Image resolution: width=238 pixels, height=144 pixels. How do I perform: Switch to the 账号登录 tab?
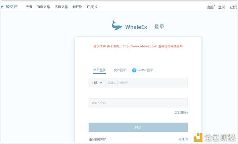pyautogui.click(x=100, y=70)
